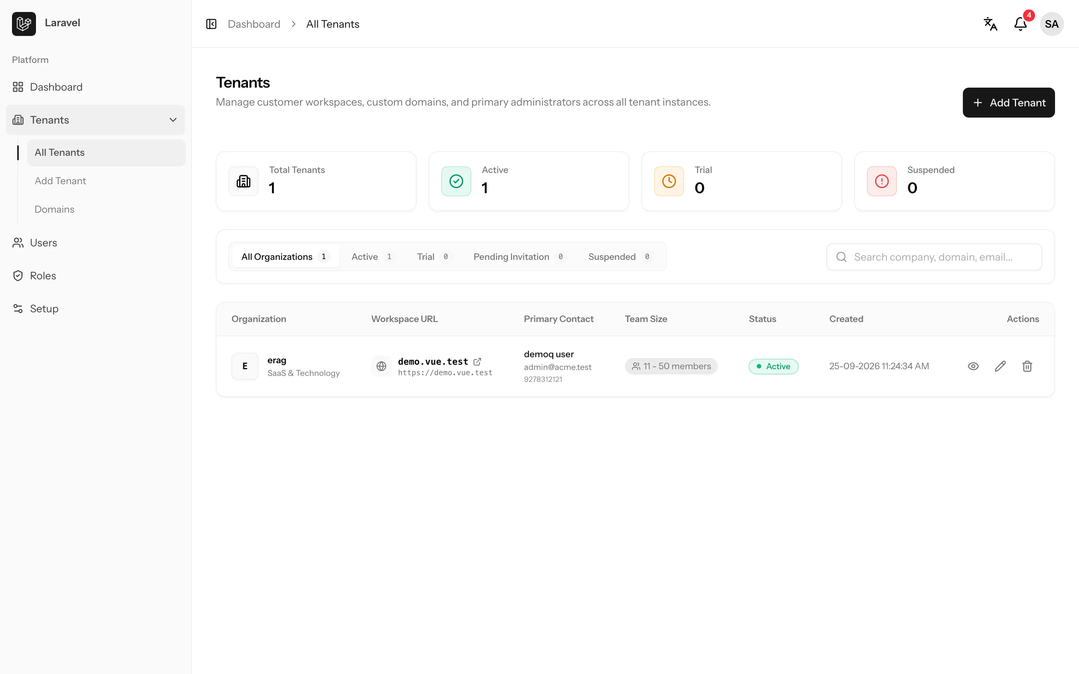Click the erag E avatar

coord(245,367)
